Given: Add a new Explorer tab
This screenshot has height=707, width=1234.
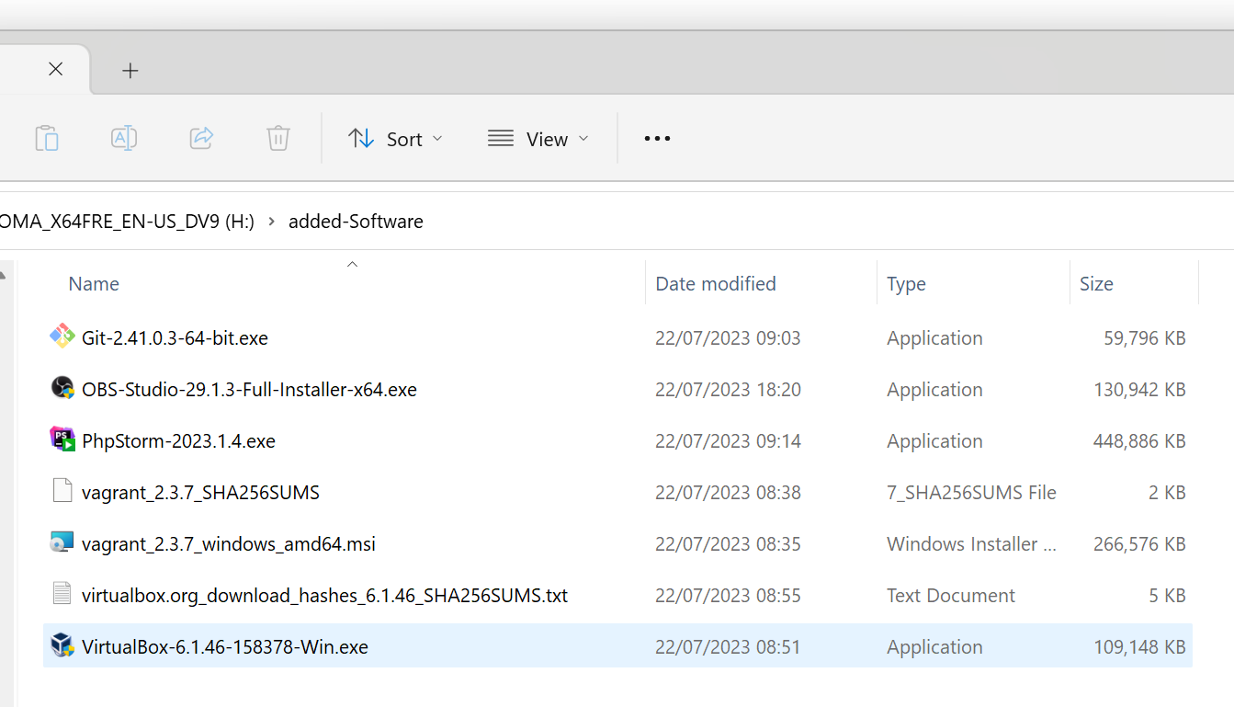Looking at the screenshot, I should (x=130, y=70).
